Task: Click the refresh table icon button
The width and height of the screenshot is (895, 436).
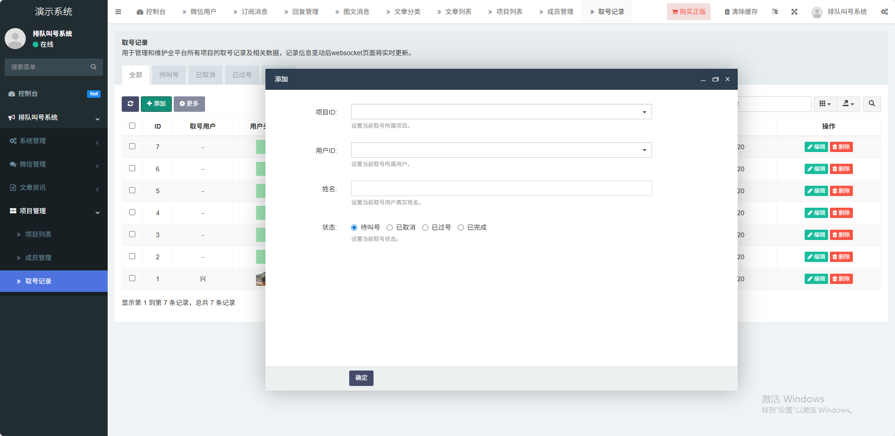Action: (130, 104)
